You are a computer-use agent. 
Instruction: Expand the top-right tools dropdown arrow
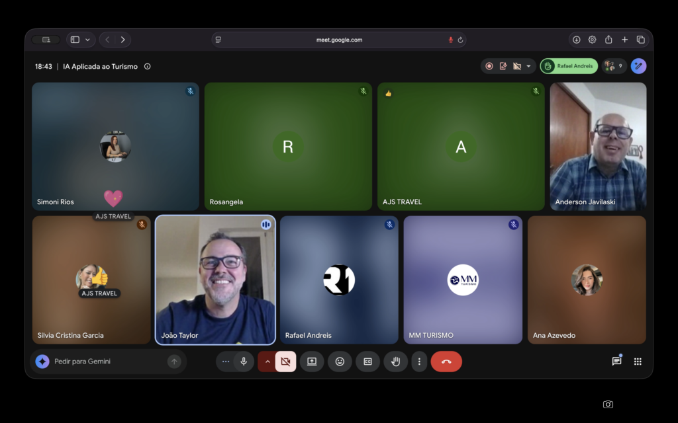pyautogui.click(x=528, y=66)
